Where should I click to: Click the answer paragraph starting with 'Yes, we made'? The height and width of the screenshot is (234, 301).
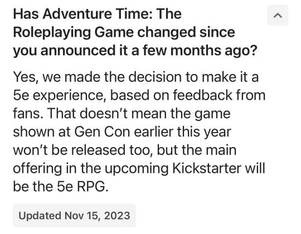(x=139, y=131)
